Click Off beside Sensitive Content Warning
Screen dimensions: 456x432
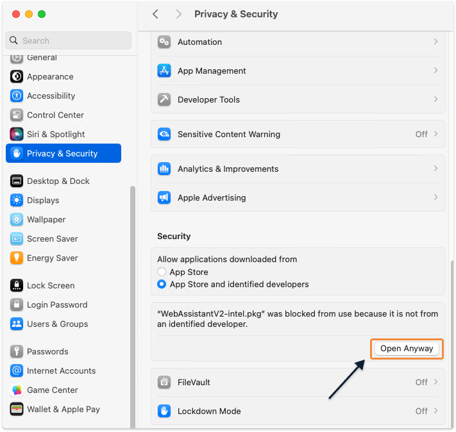(421, 135)
